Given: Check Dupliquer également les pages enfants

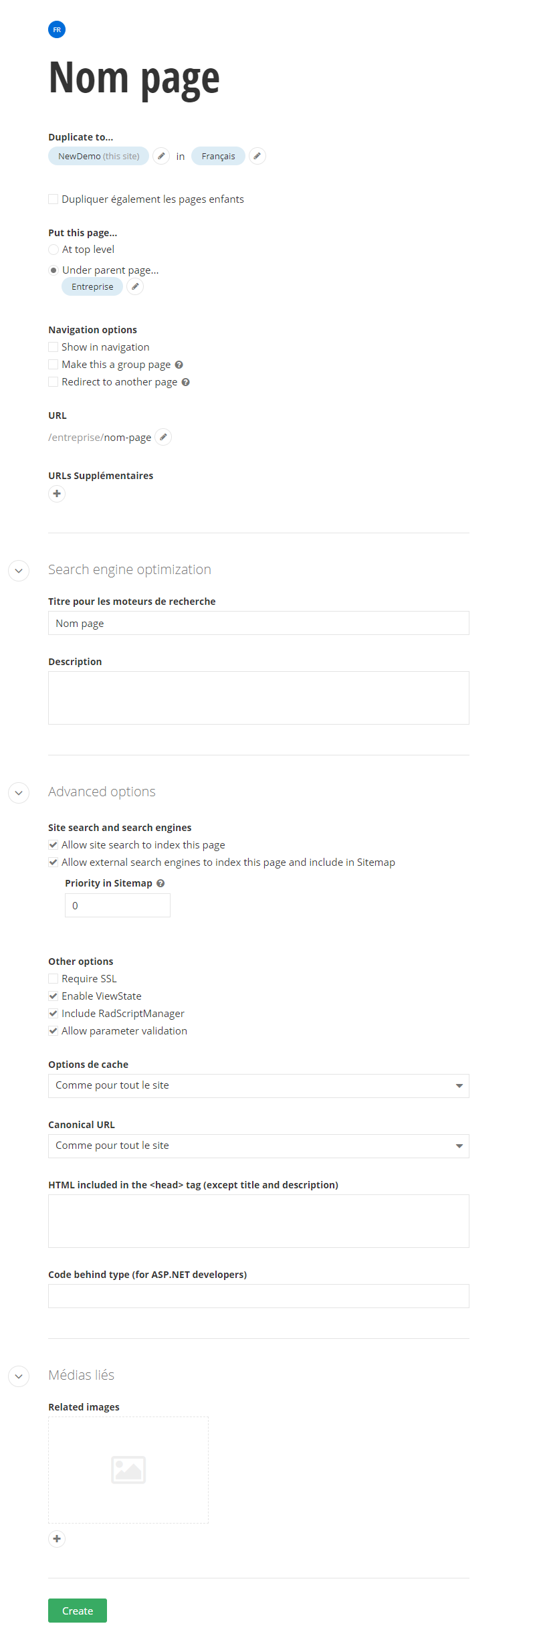Looking at the screenshot, I should click(53, 199).
